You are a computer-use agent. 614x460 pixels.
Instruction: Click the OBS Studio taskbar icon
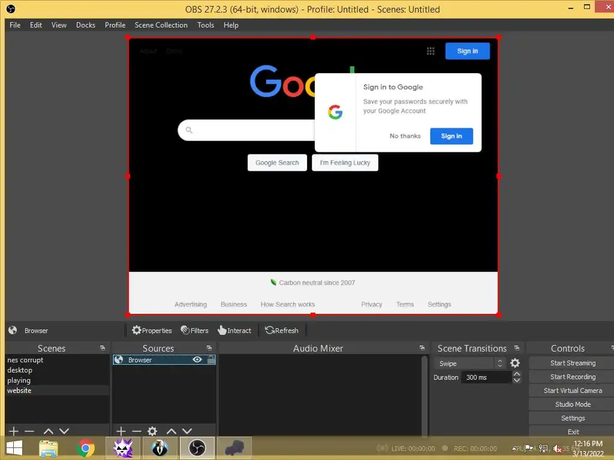coord(197,448)
